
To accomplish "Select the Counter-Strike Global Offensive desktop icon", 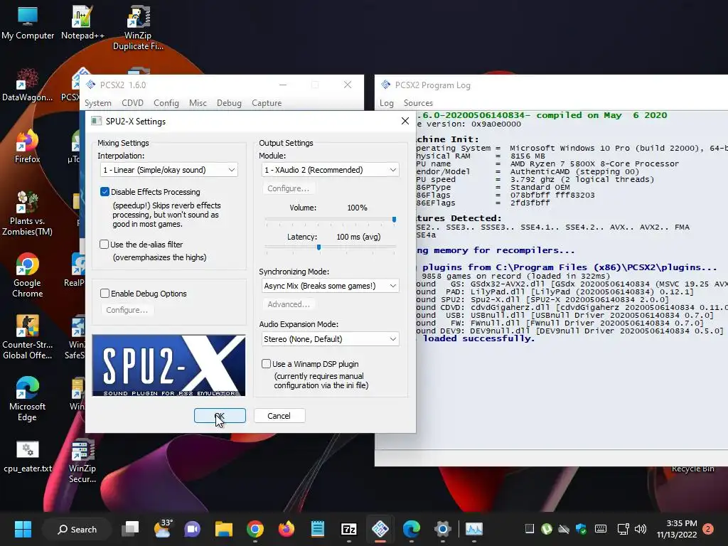I will tap(27, 337).
